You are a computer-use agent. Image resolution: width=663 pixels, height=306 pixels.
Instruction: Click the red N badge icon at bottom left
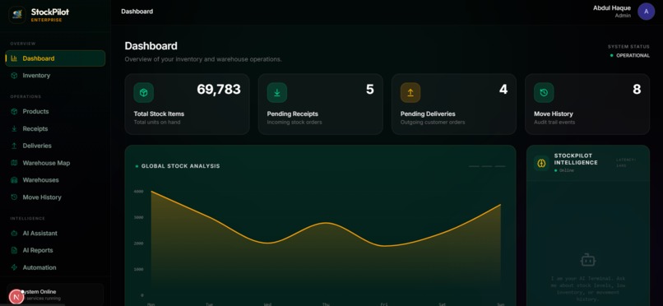tap(16, 297)
